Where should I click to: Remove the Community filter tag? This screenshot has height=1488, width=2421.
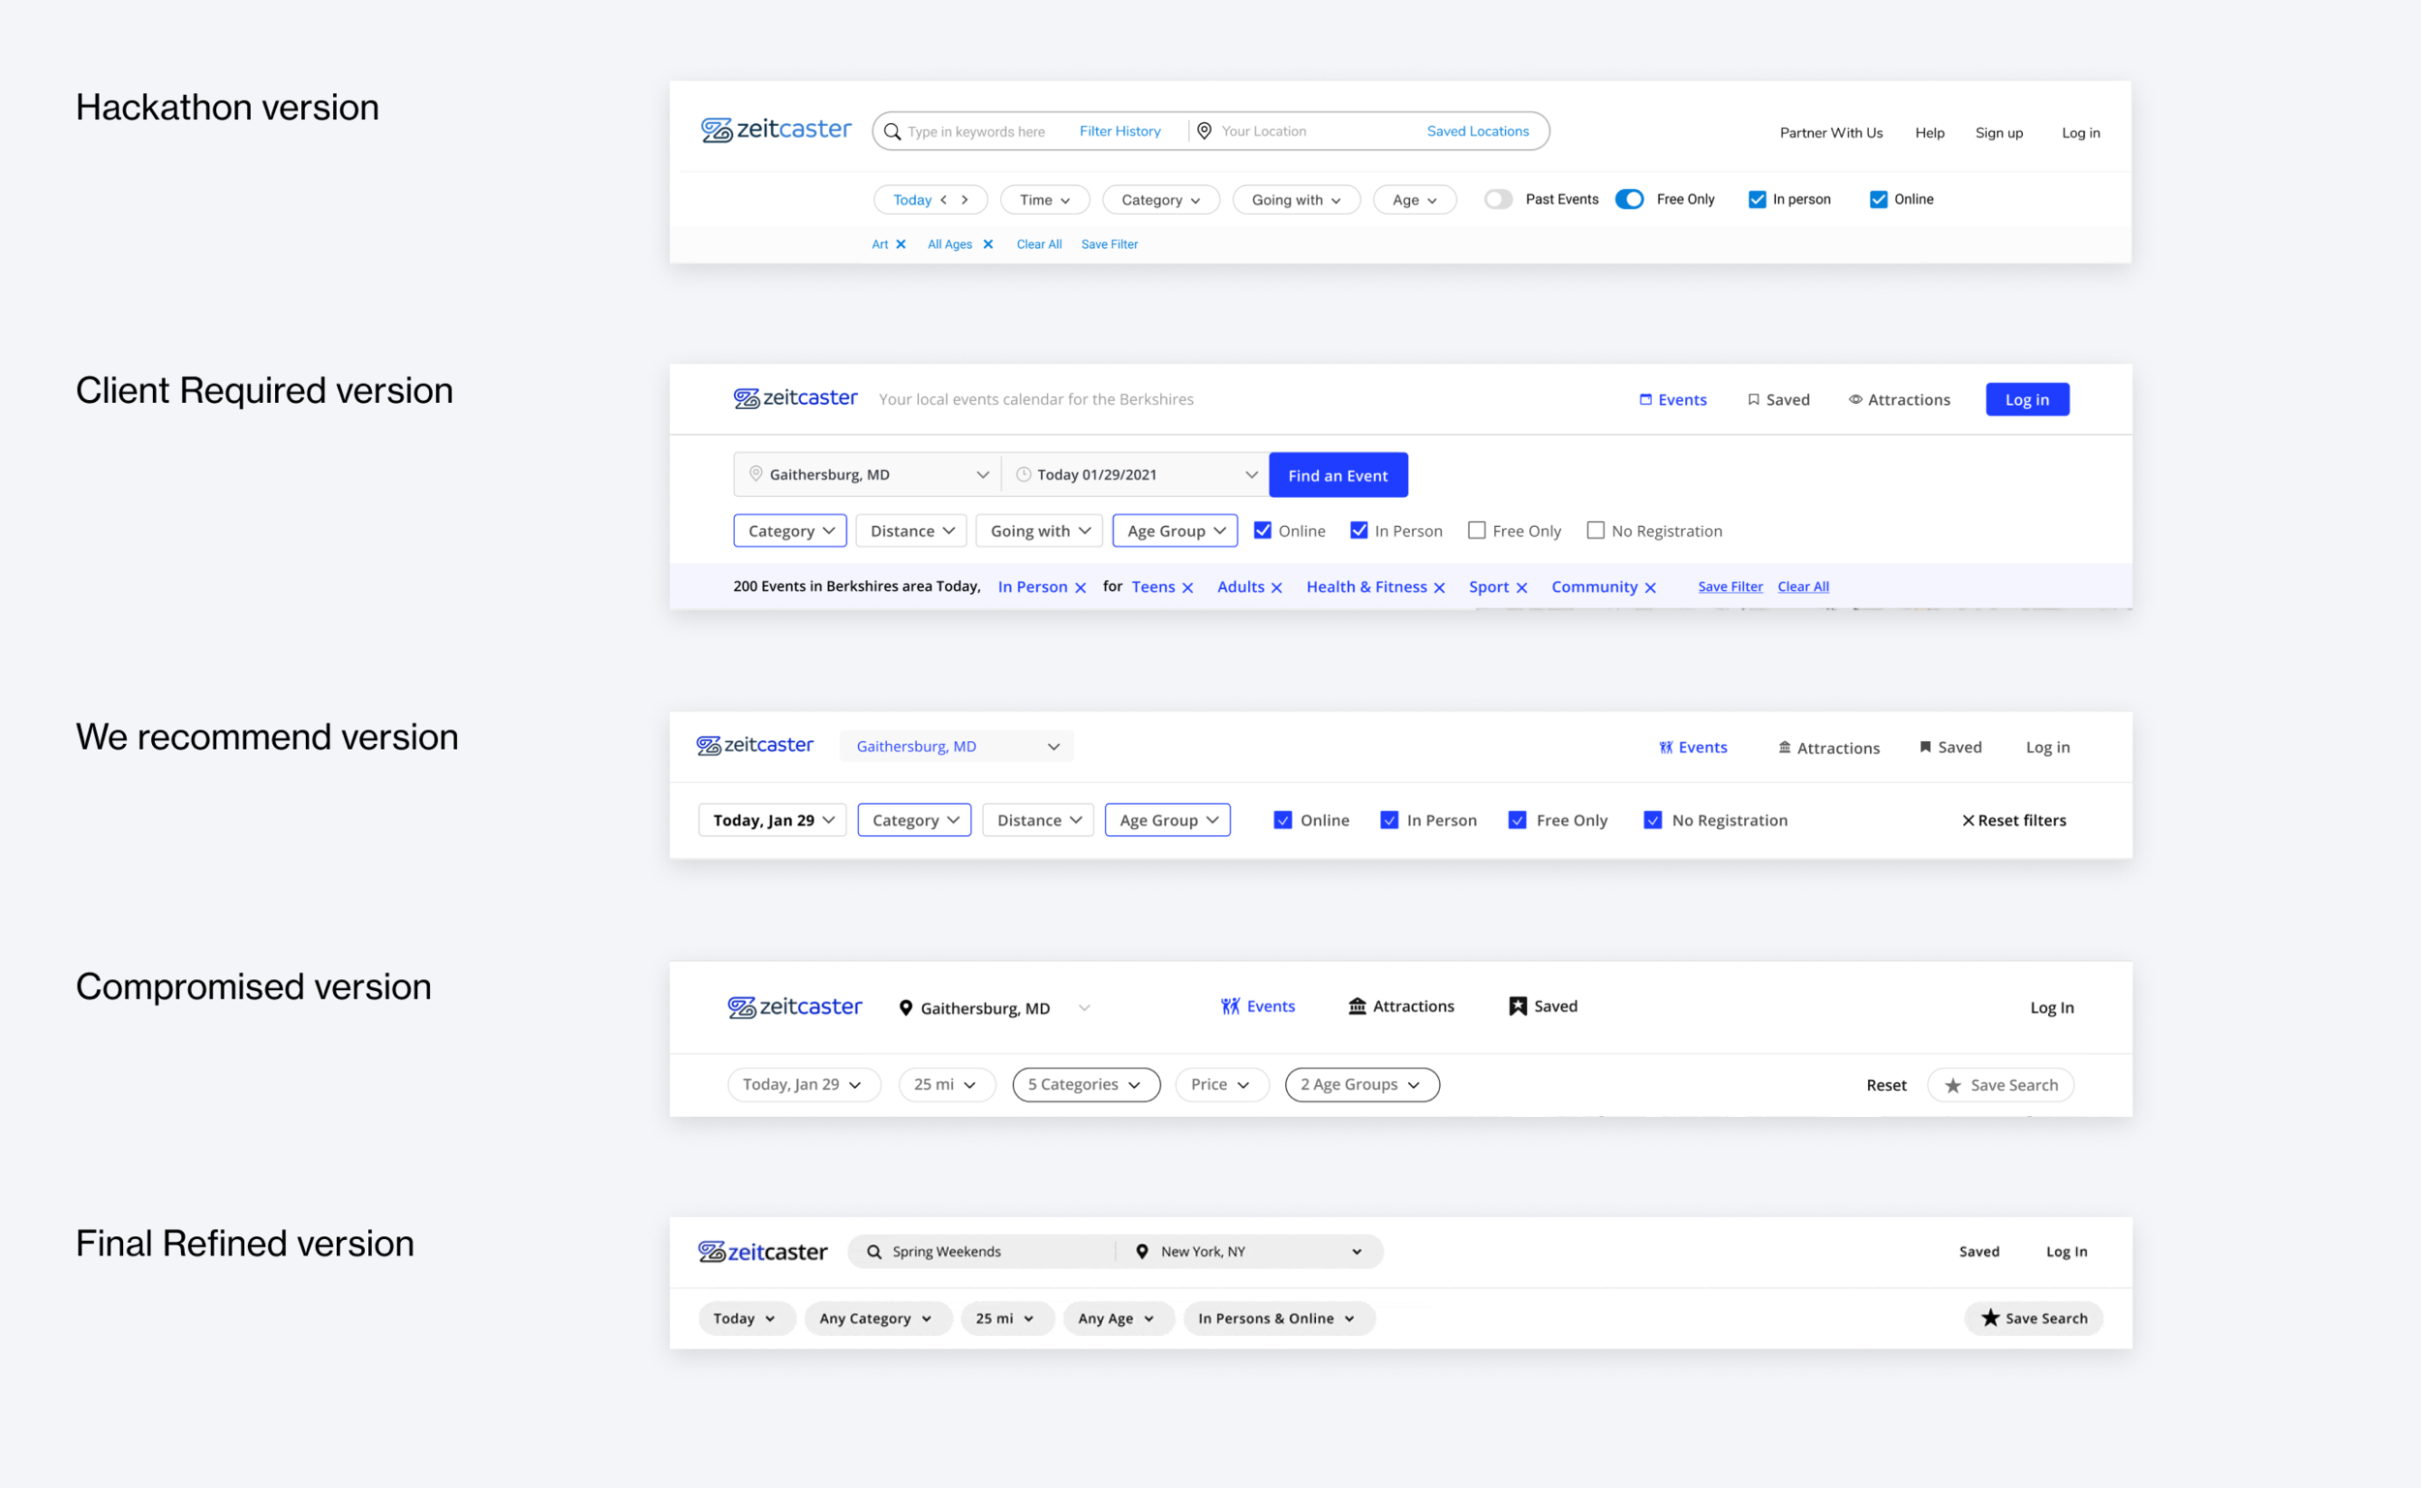point(1650,587)
